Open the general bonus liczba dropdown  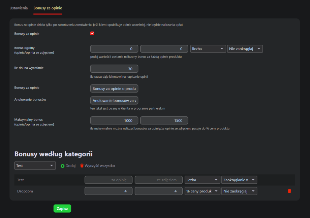[208, 49]
